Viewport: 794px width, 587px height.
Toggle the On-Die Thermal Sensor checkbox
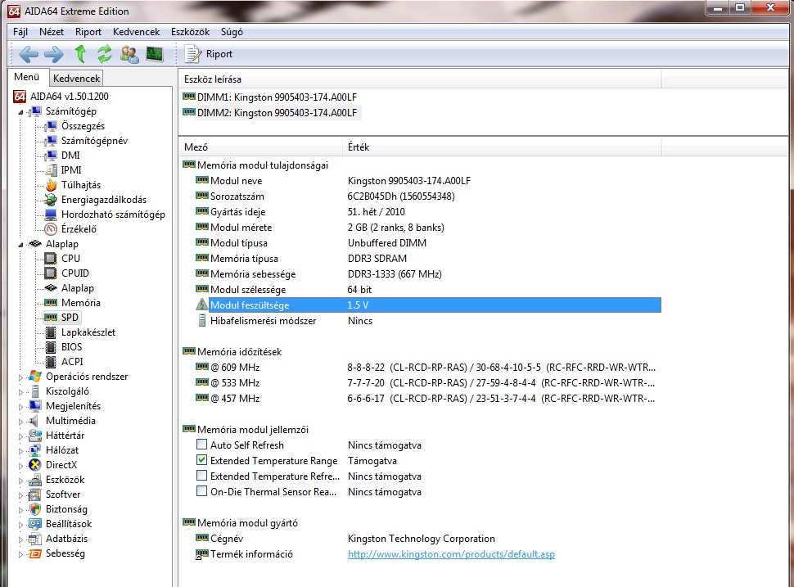tap(201, 491)
